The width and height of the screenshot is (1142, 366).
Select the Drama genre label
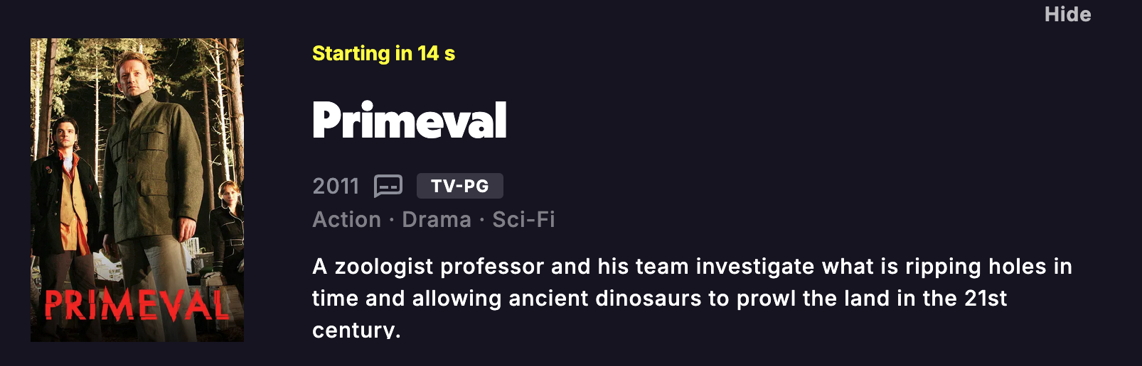pyautogui.click(x=436, y=220)
